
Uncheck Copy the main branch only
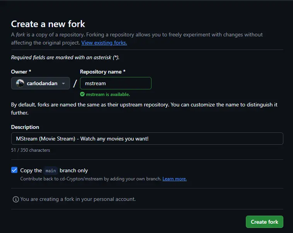click(x=14, y=170)
